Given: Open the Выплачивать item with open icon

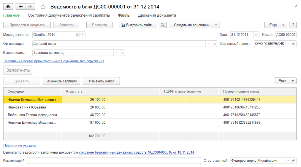Looking at the screenshot, I should [x=123, y=53].
